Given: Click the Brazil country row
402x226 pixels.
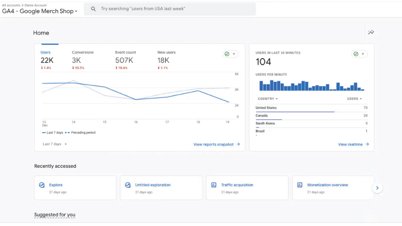Looking at the screenshot, I should point(312,131).
